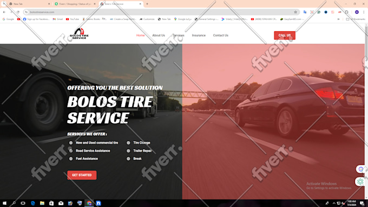This screenshot has height=207, width=368.
Task: Open the Gmail bookmark
Action: 58,19
